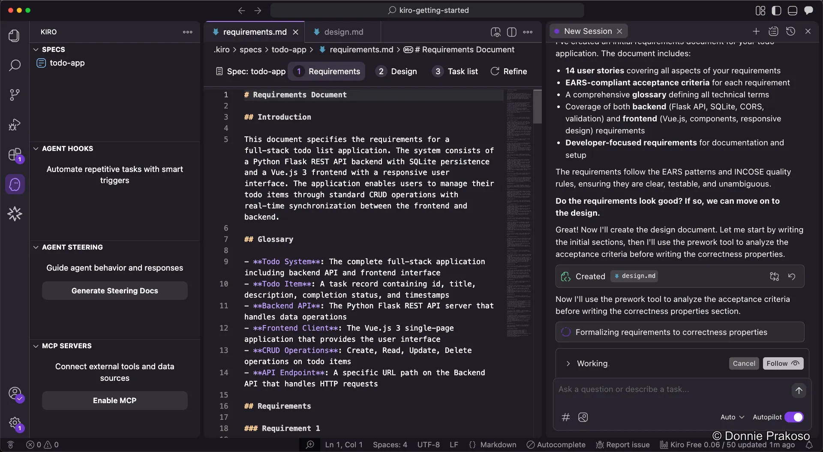This screenshot has width=823, height=452.
Task: Start a new chat session with plus icon
Action: point(756,31)
